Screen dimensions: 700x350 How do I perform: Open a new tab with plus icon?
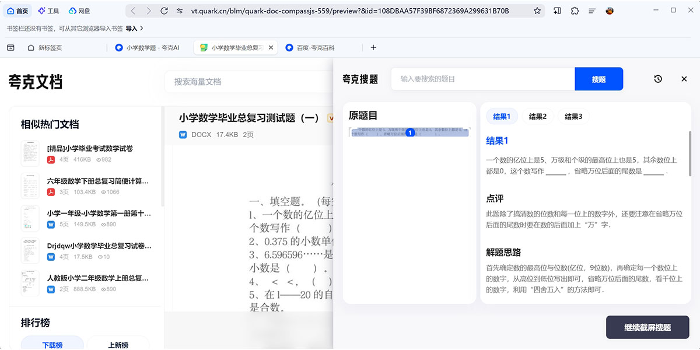point(374,48)
